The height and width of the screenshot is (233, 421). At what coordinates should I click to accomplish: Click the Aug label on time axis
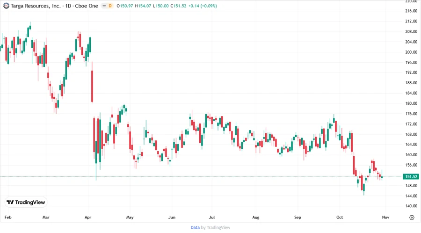[256, 217]
